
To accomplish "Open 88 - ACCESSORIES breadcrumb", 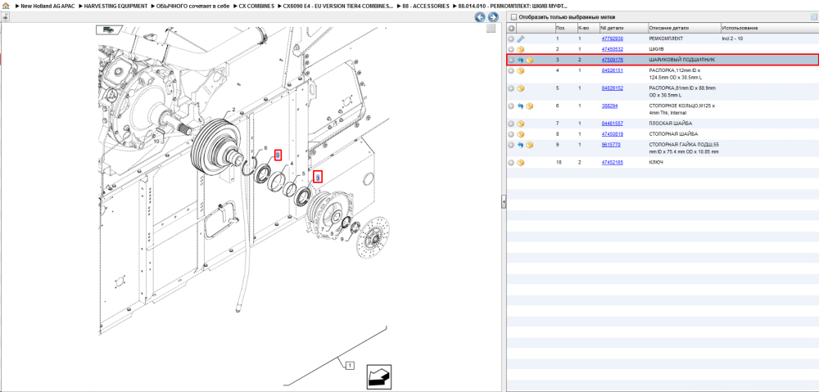I will coord(426,6).
